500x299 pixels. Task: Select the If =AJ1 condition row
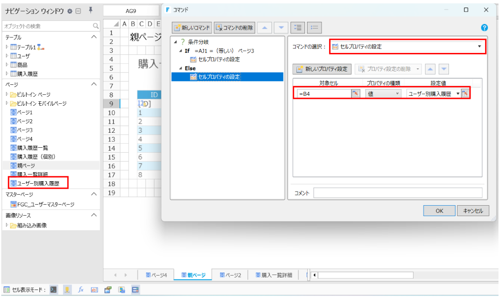(219, 50)
